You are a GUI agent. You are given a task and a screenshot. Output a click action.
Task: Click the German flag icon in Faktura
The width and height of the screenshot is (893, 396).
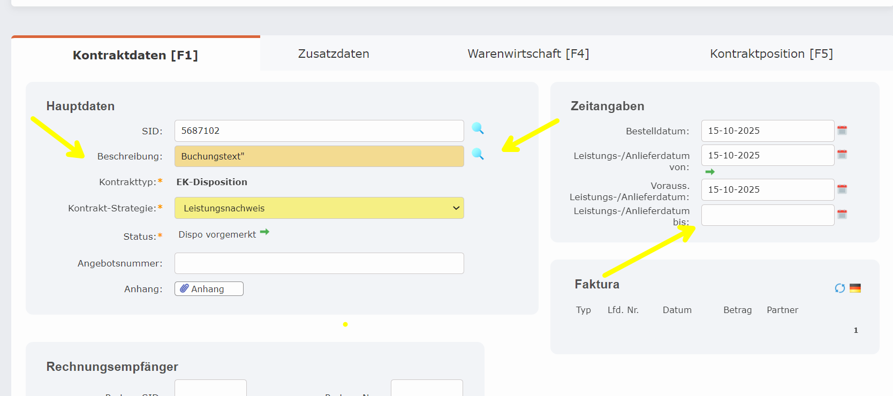point(855,288)
